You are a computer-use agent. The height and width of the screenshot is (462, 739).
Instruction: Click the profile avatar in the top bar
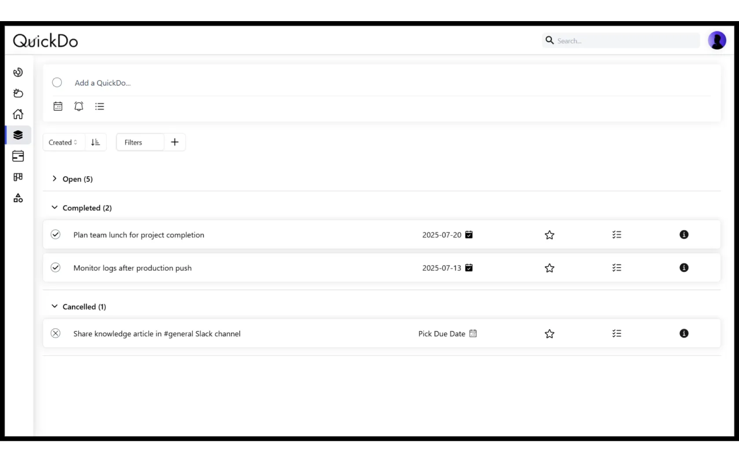tap(717, 40)
